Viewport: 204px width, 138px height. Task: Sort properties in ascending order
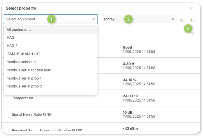point(193,20)
